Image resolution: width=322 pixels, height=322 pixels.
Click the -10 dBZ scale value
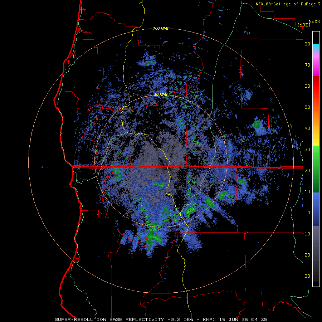tap(306, 234)
